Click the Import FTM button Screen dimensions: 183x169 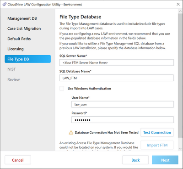click(x=157, y=145)
